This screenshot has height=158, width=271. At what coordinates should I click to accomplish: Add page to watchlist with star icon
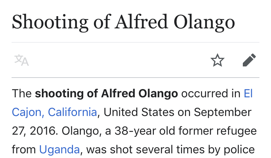(x=218, y=60)
